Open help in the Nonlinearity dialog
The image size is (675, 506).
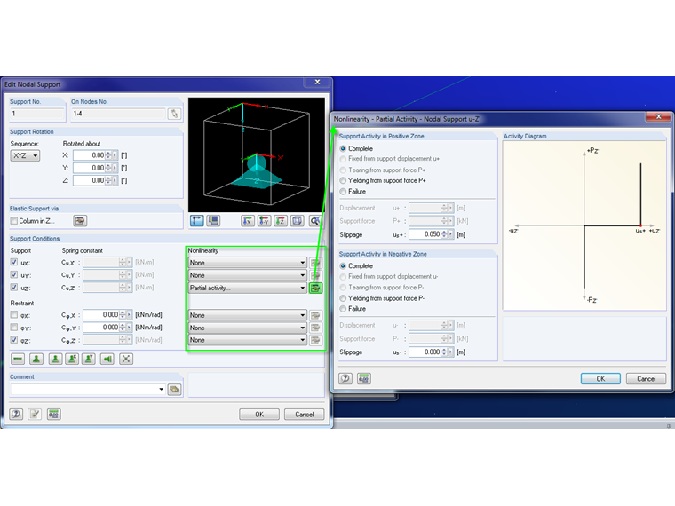[345, 378]
